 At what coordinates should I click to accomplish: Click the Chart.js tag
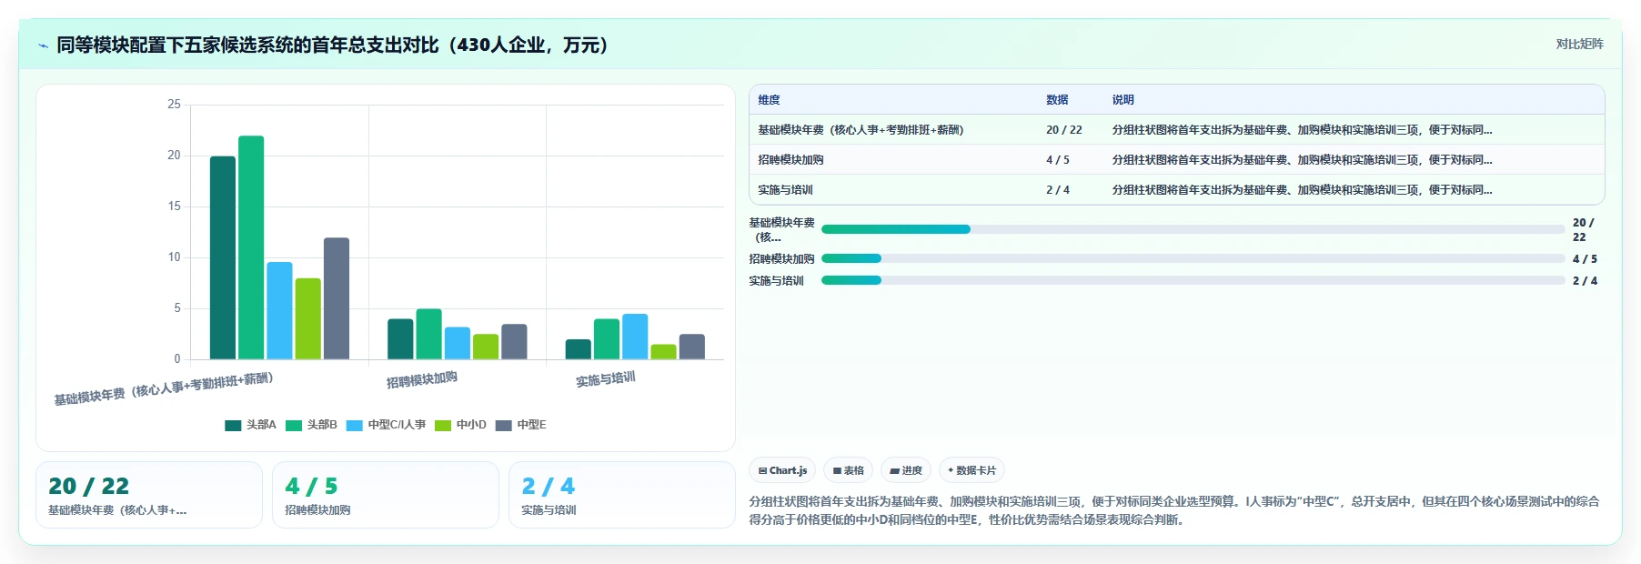coord(782,470)
